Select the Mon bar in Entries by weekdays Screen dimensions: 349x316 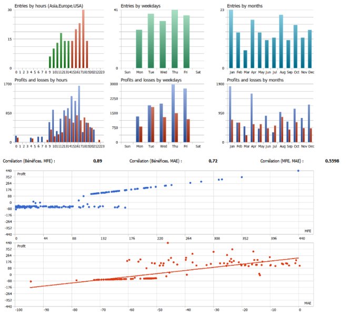pos(139,49)
